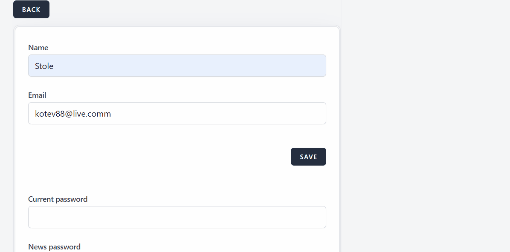Place cursor right after "Stole" text
Image resolution: width=510 pixels, height=252 pixels.
pos(54,66)
